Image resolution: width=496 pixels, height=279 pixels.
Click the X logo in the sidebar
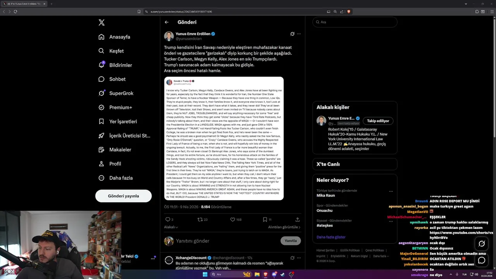coord(102,22)
